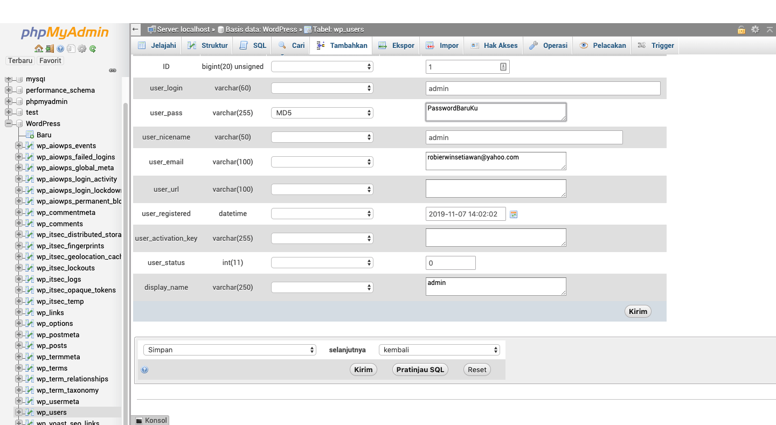Expand the mysql database node
The width and height of the screenshot is (776, 425).
click(x=9, y=79)
